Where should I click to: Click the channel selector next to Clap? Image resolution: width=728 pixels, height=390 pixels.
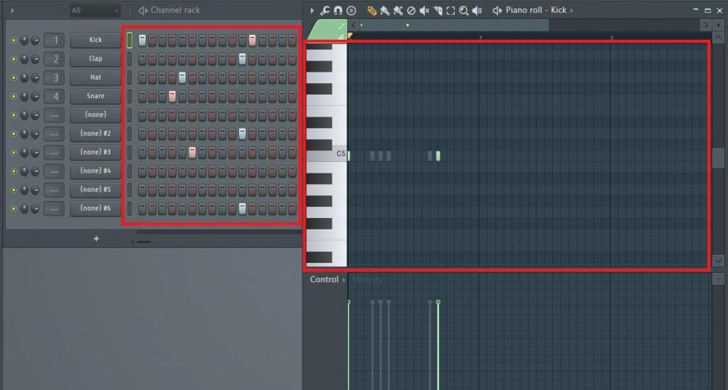pos(130,59)
